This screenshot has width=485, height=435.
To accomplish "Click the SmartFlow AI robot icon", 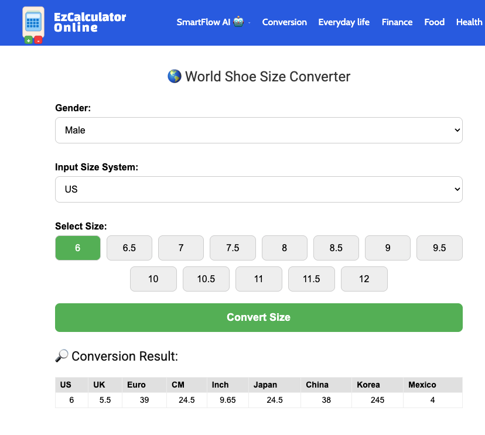I will point(238,22).
